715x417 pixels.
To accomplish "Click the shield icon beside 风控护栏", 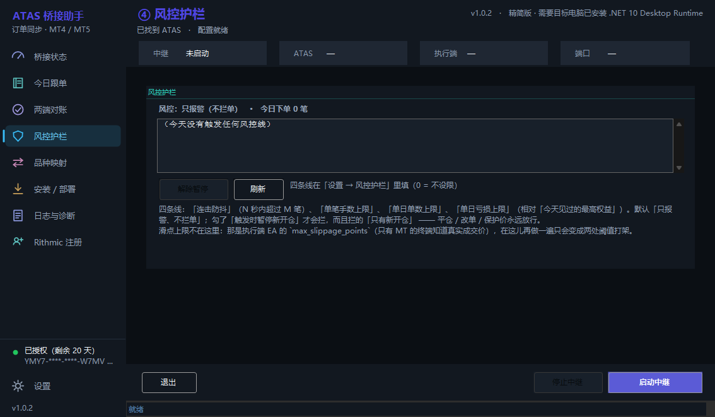I will tap(18, 136).
